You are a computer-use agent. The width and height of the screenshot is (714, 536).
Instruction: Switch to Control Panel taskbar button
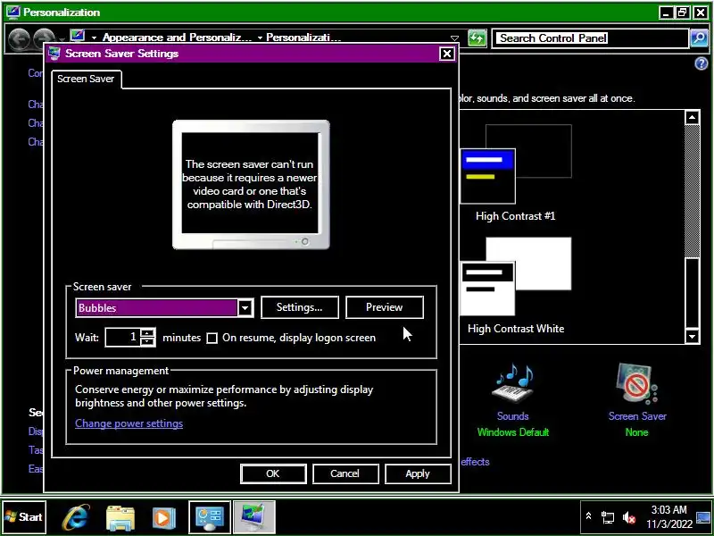[210, 517]
